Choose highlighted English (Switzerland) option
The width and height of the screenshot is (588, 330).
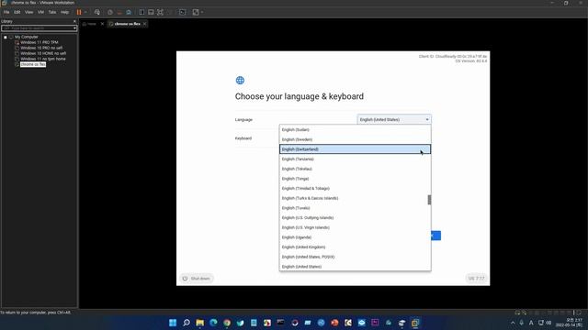point(355,149)
